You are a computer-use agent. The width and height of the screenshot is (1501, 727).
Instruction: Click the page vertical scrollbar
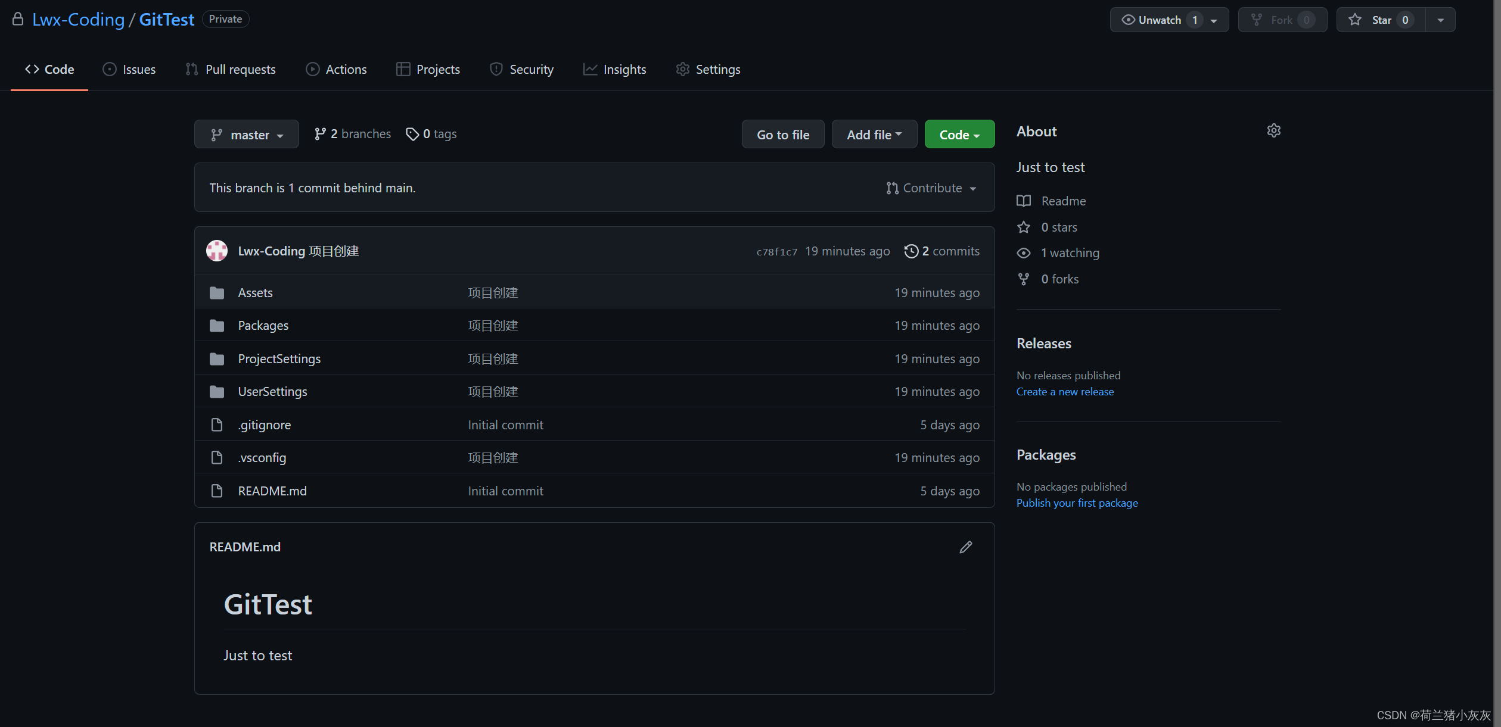pyautogui.click(x=1497, y=363)
